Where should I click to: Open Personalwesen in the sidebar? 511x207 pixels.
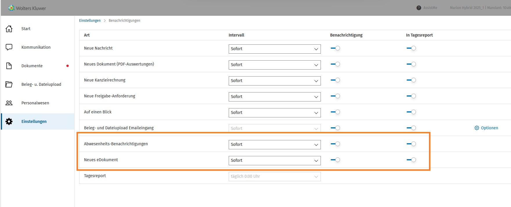click(x=35, y=103)
